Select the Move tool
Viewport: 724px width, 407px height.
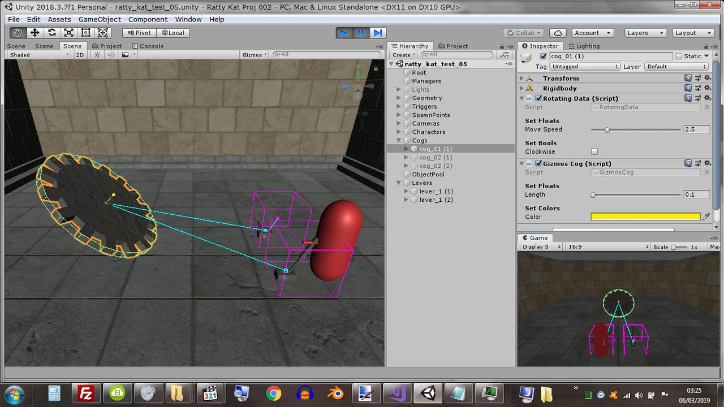35,33
